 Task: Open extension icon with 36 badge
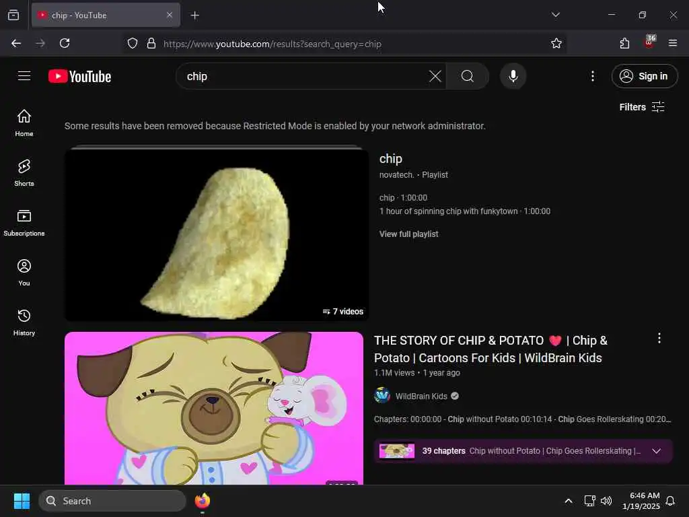[649, 42]
